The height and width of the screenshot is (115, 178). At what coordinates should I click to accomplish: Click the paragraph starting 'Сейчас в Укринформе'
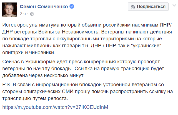click(83, 69)
